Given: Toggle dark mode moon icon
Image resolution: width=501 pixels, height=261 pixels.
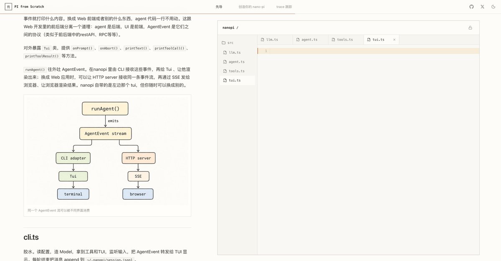Looking at the screenshot, I should coord(493,7).
